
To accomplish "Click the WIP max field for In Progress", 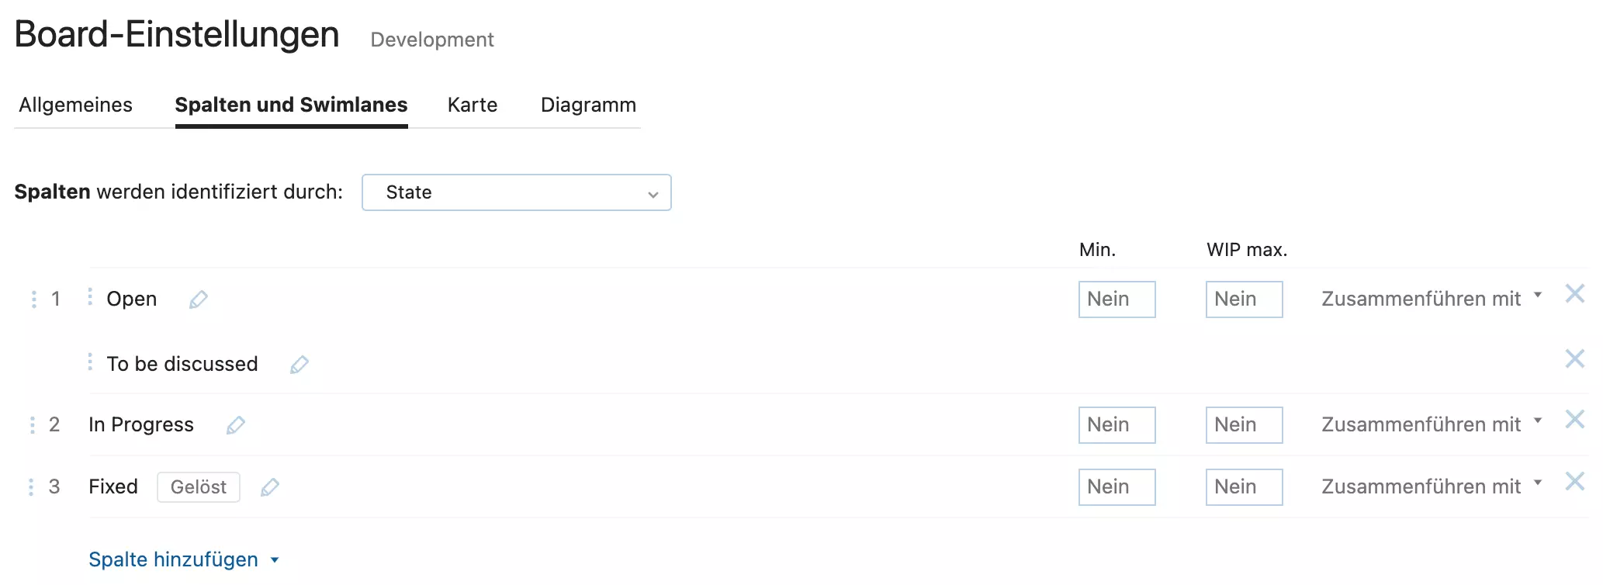I will 1244,424.
